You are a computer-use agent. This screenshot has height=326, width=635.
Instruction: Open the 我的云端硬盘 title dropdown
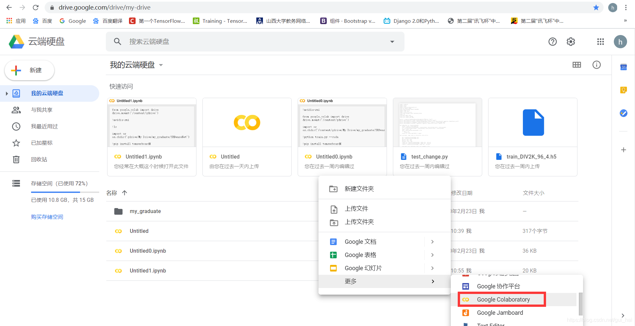[161, 65]
